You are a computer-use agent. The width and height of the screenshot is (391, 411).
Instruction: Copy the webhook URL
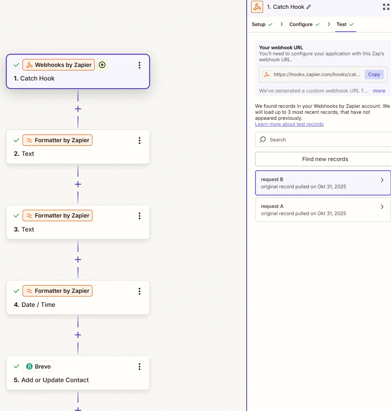[374, 75]
